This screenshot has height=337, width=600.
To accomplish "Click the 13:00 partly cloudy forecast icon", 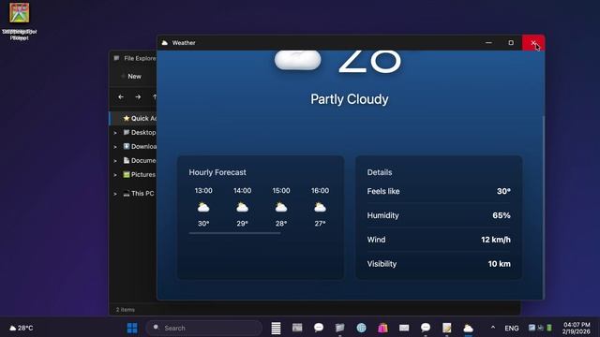I will coord(203,208).
